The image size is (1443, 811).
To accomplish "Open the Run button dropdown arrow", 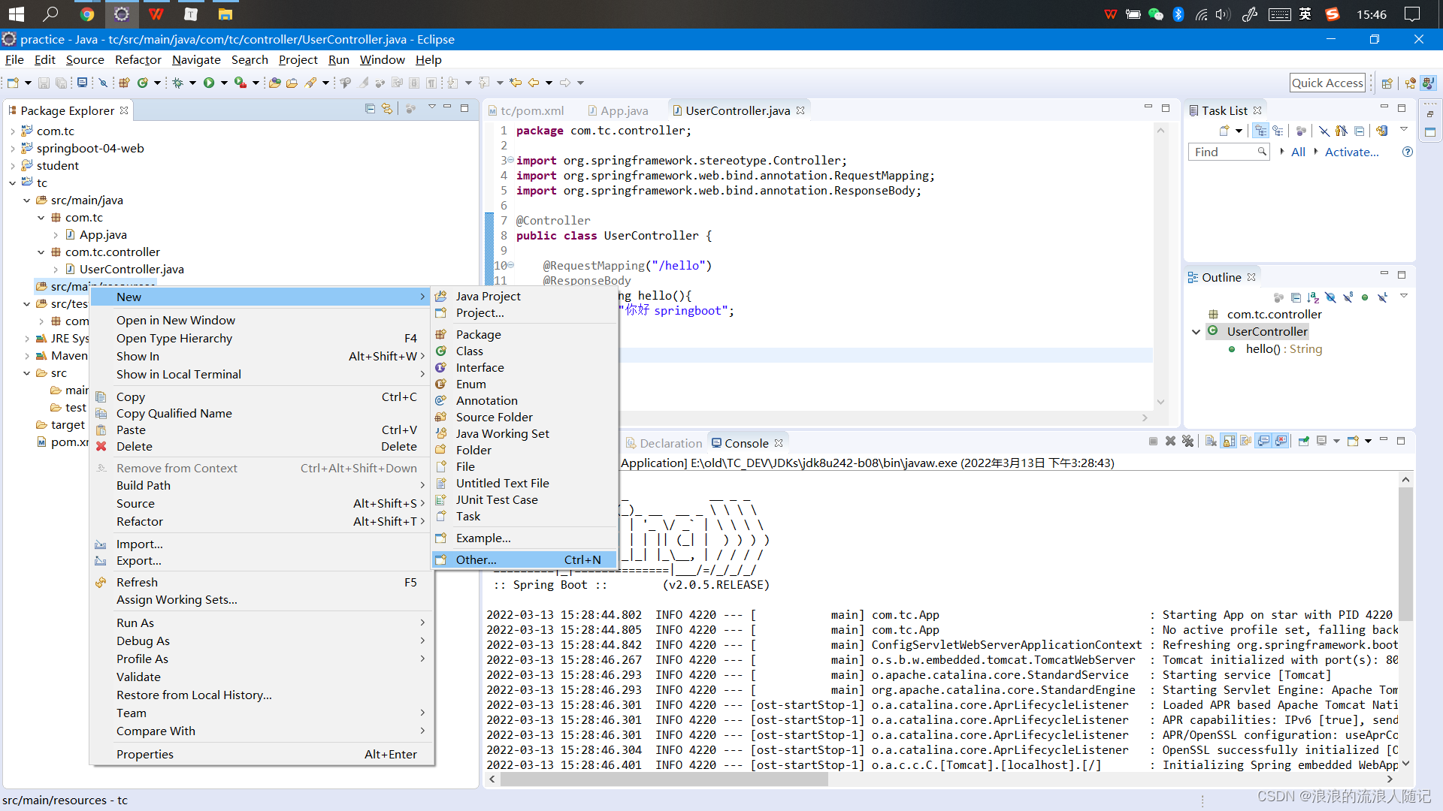I will click(224, 83).
